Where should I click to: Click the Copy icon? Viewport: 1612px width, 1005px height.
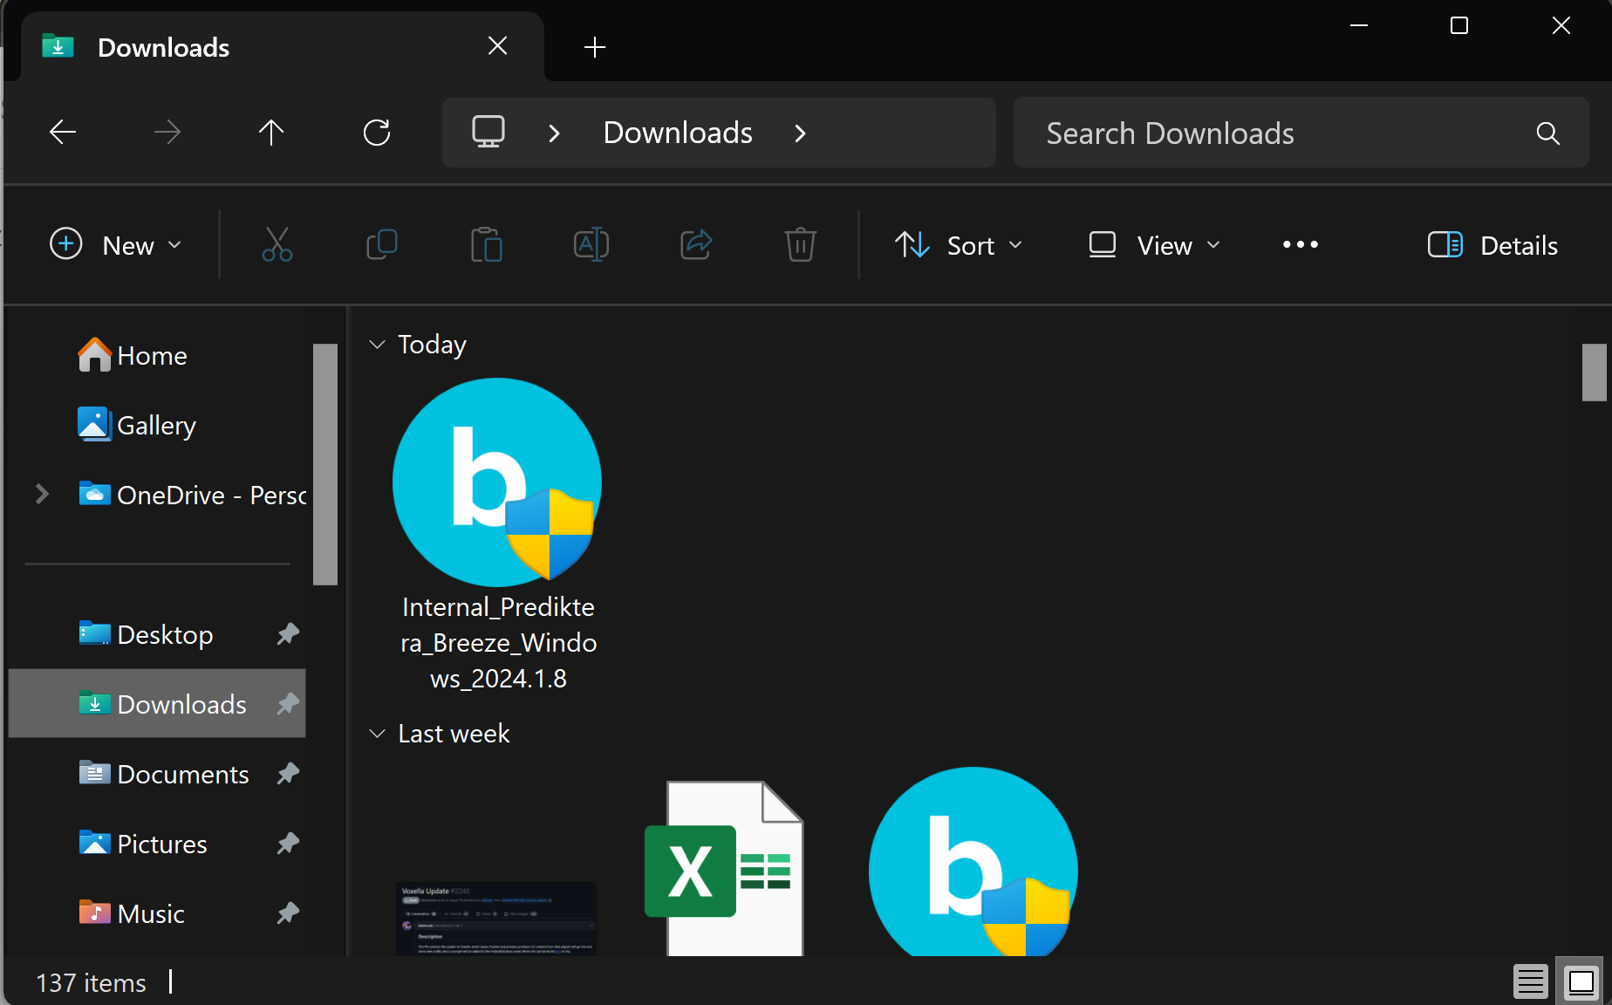click(x=382, y=244)
